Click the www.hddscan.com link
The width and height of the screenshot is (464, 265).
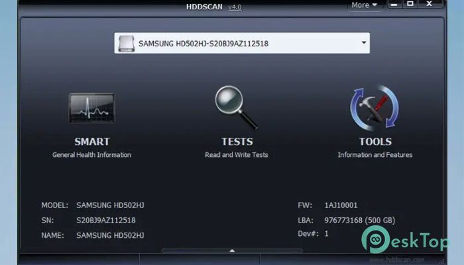[x=396, y=260]
